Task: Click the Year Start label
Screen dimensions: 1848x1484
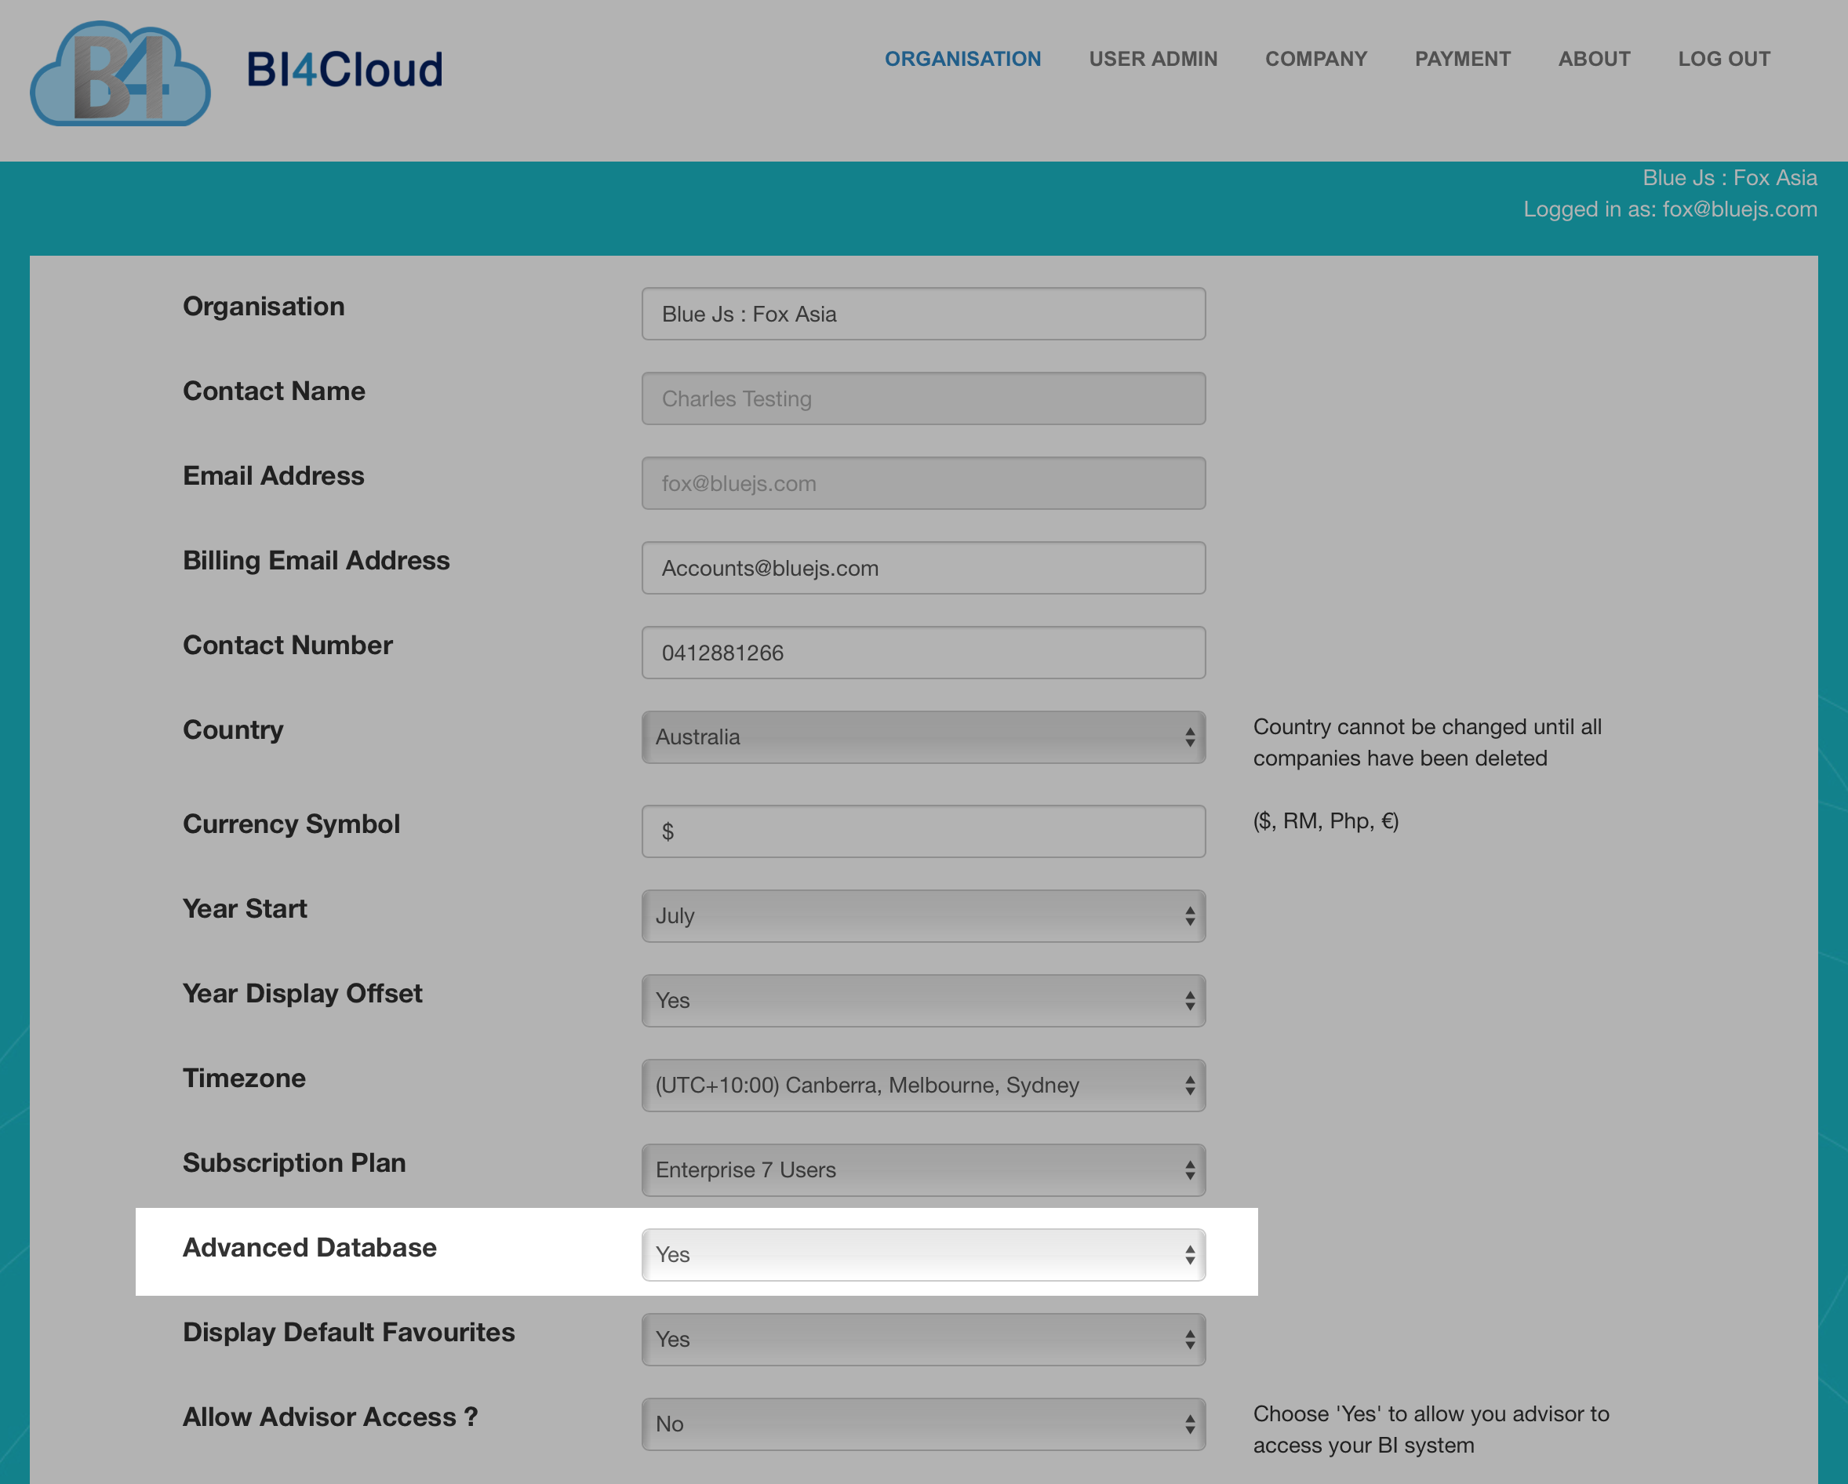Action: tap(246, 909)
